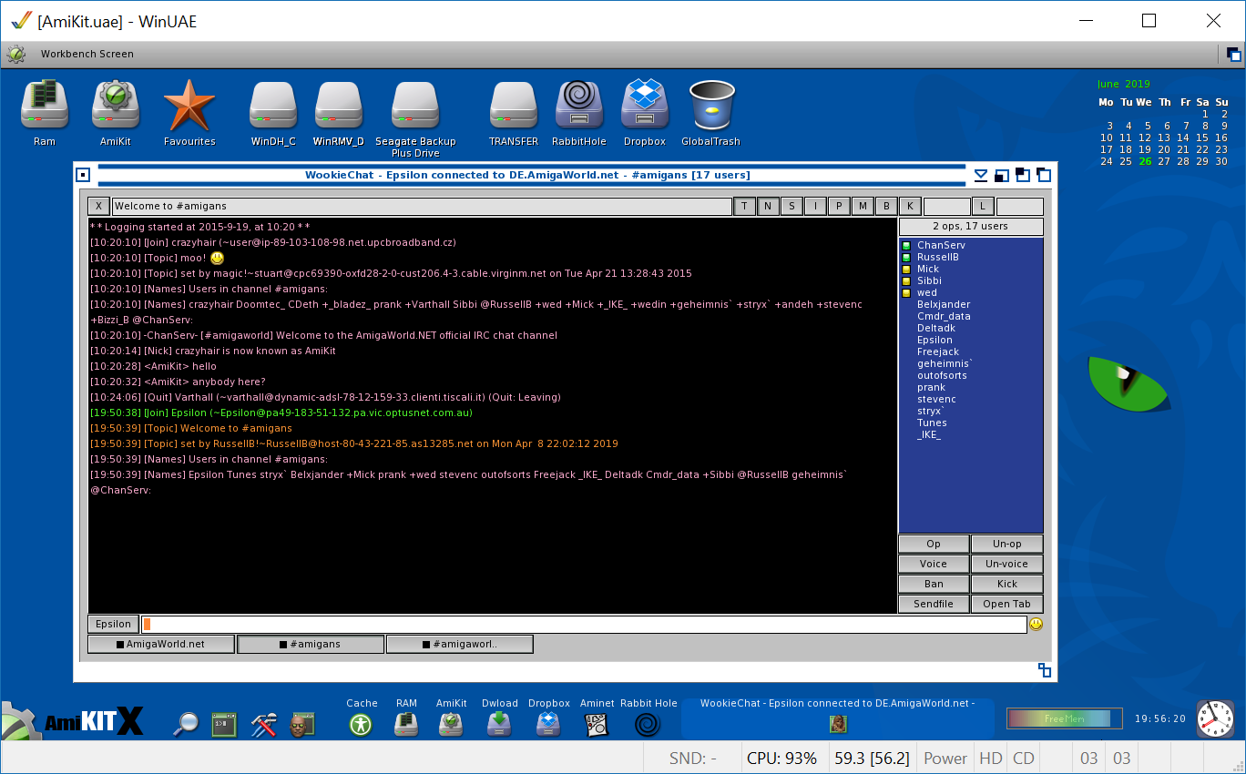Switch to the AmigaWorld.net tab

[161, 644]
